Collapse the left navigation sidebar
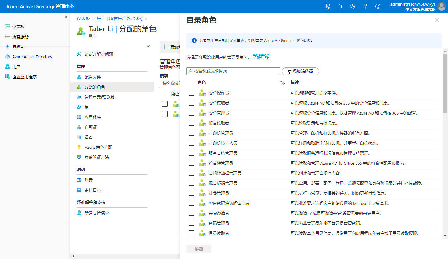Viewport: 448px width, 259px height. (66, 17)
